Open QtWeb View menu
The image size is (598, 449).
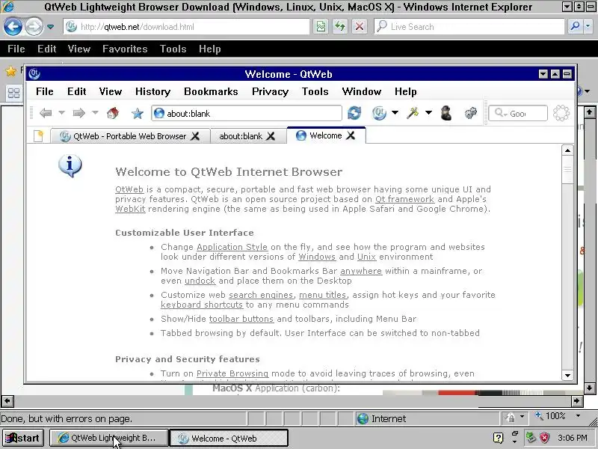pyautogui.click(x=110, y=91)
